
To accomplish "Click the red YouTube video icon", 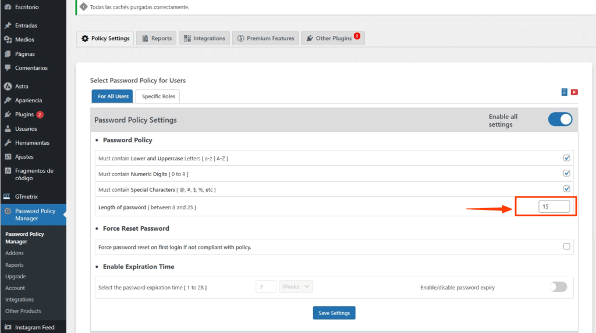I will [574, 92].
